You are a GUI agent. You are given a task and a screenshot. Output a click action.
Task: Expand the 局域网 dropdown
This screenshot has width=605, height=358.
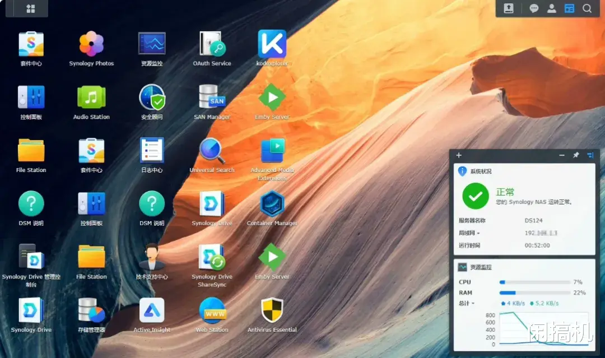pyautogui.click(x=469, y=233)
